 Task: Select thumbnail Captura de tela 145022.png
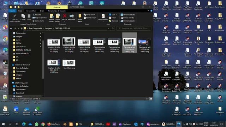(54, 66)
